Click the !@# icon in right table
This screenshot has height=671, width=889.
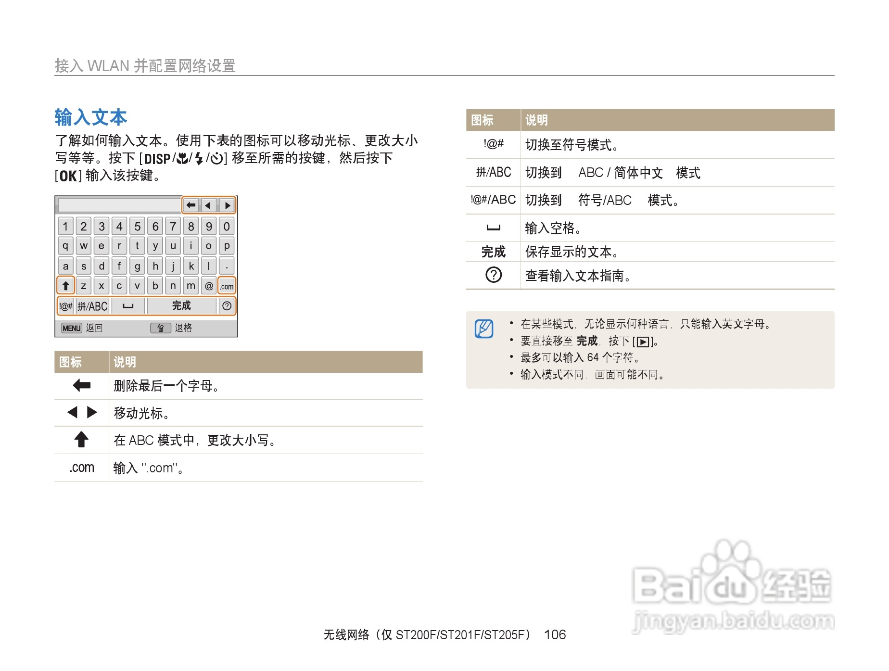coord(494,144)
